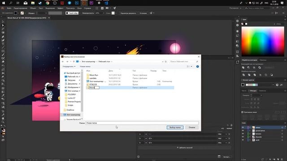Select the Zoom tool
Image resolution: width=287 pixels, height=161 pixels.
(3, 122)
